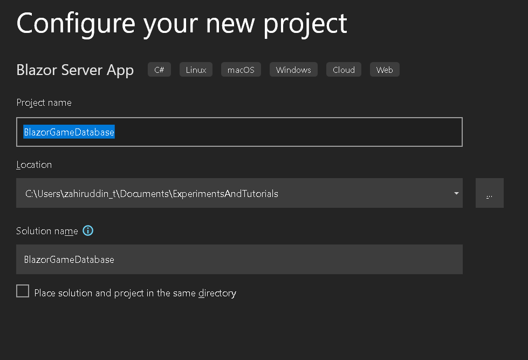Click the Web project type tag

coord(385,70)
